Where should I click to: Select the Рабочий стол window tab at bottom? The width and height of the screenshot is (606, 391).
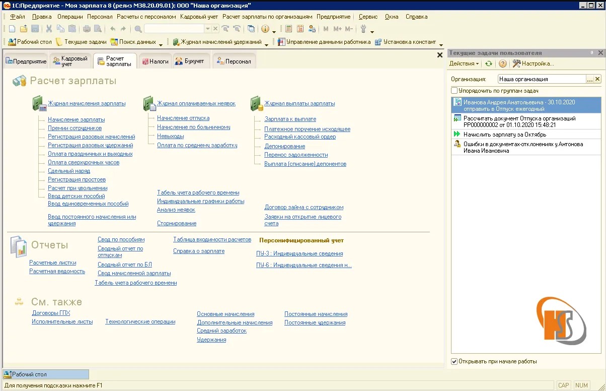(x=46, y=374)
